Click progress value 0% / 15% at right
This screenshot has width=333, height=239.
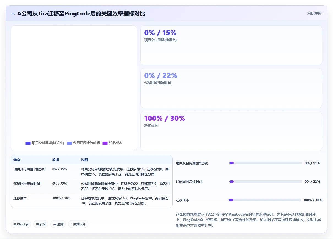(312, 163)
